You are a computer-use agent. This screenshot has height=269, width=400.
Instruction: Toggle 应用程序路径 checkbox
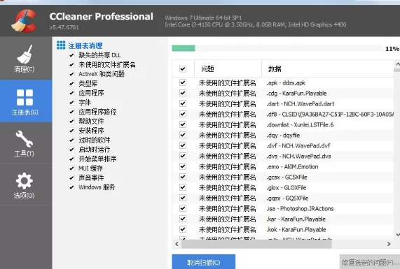pos(71,112)
